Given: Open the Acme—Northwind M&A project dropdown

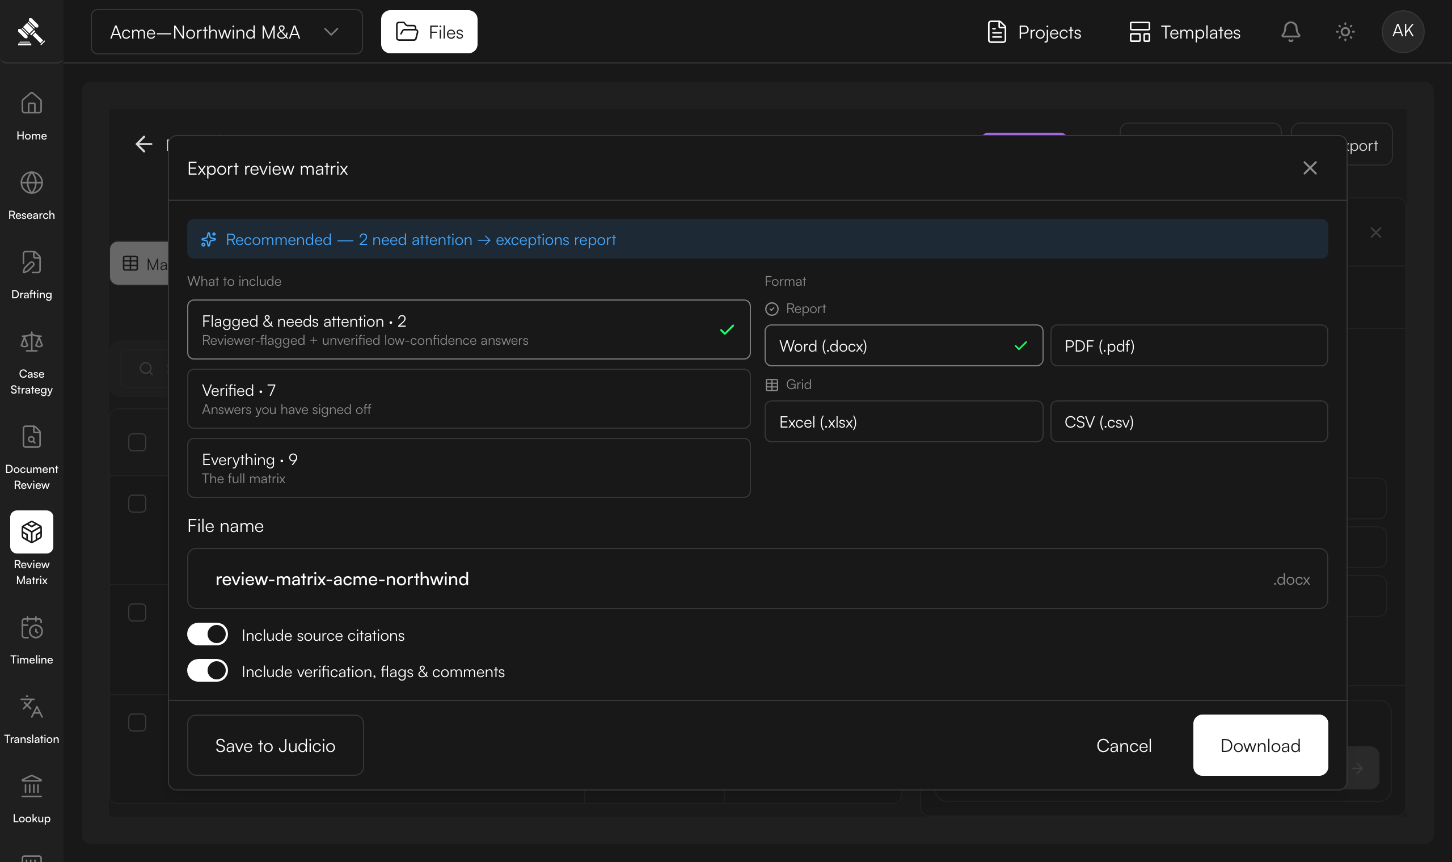Looking at the screenshot, I should [226, 32].
